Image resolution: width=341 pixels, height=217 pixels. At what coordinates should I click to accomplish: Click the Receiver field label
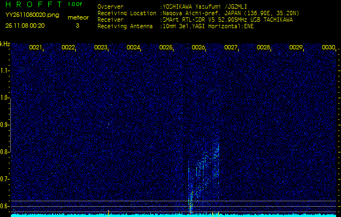pyautogui.click(x=111, y=20)
